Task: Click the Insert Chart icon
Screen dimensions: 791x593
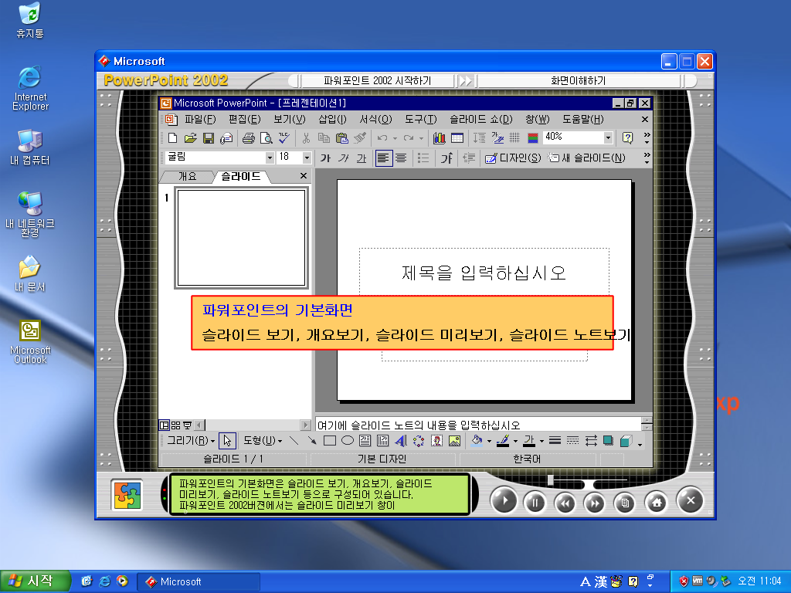Action: pos(439,137)
